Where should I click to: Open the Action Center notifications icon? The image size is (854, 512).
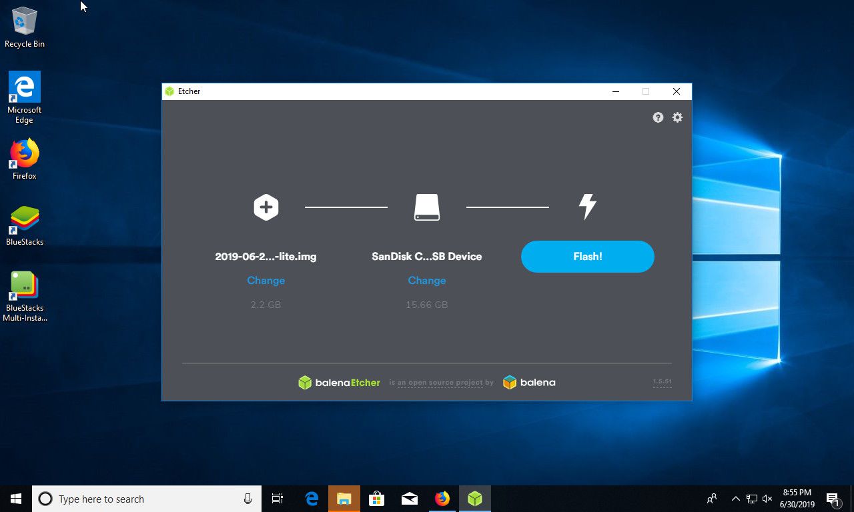(833, 499)
